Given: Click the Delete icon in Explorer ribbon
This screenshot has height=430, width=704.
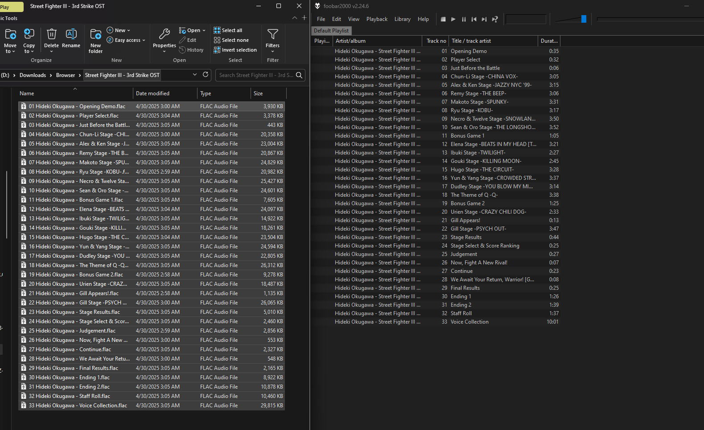Looking at the screenshot, I should [x=52, y=34].
